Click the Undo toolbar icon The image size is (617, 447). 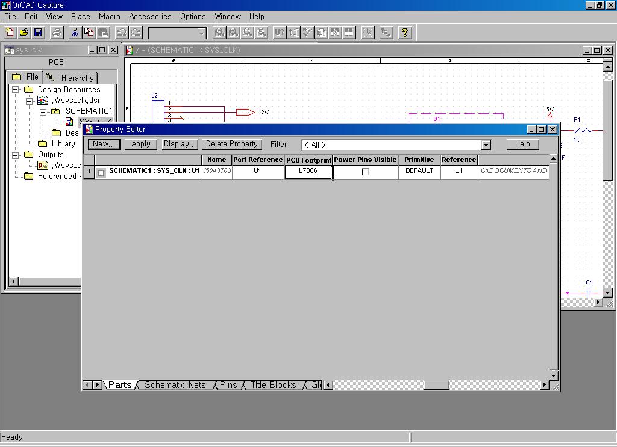click(x=122, y=33)
